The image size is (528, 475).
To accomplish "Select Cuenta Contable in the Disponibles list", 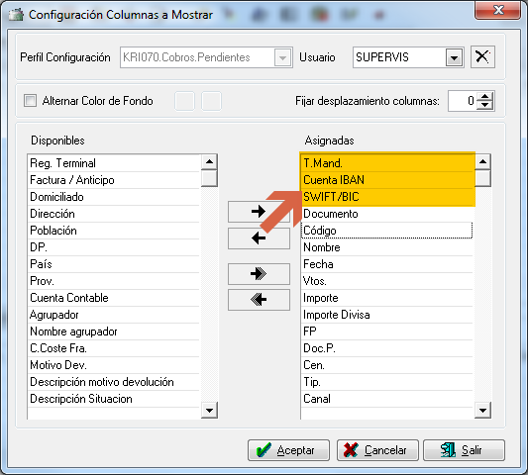I will [x=114, y=298].
